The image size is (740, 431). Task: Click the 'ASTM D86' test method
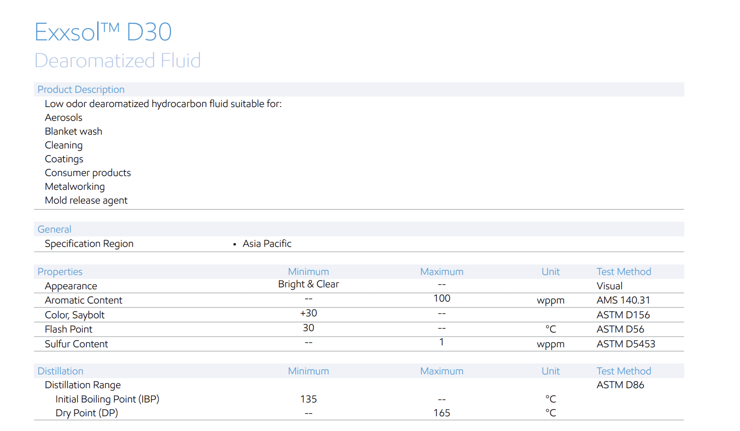[620, 385]
